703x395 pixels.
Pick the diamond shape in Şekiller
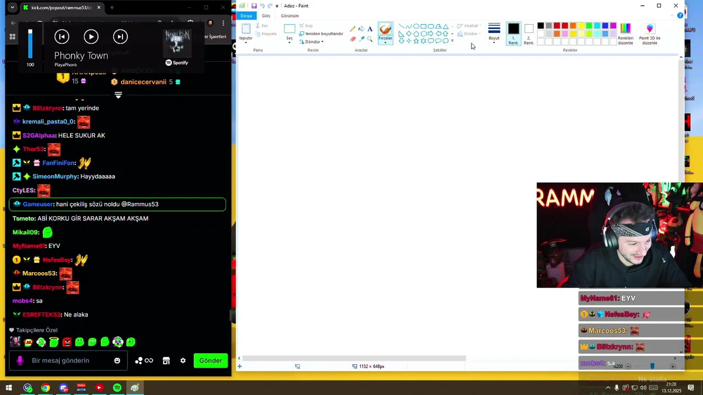tap(409, 33)
